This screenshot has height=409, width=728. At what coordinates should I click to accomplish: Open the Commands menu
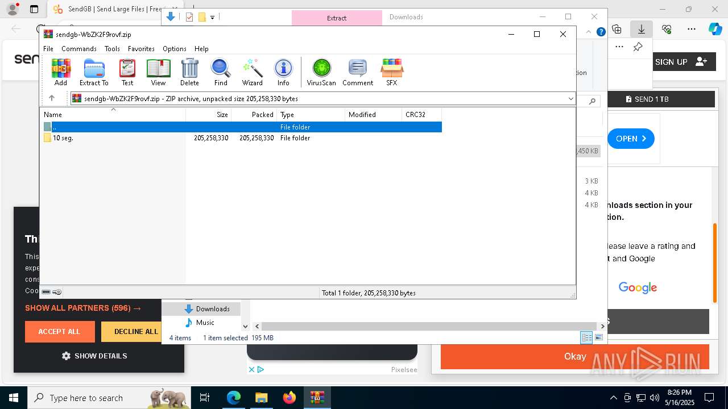(x=79, y=49)
